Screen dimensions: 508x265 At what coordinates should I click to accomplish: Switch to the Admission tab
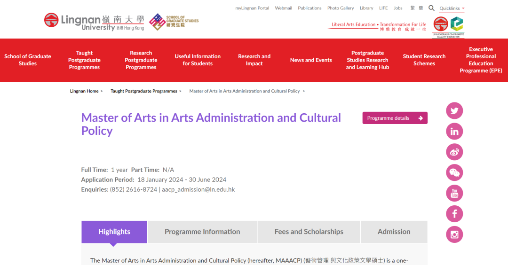click(394, 232)
